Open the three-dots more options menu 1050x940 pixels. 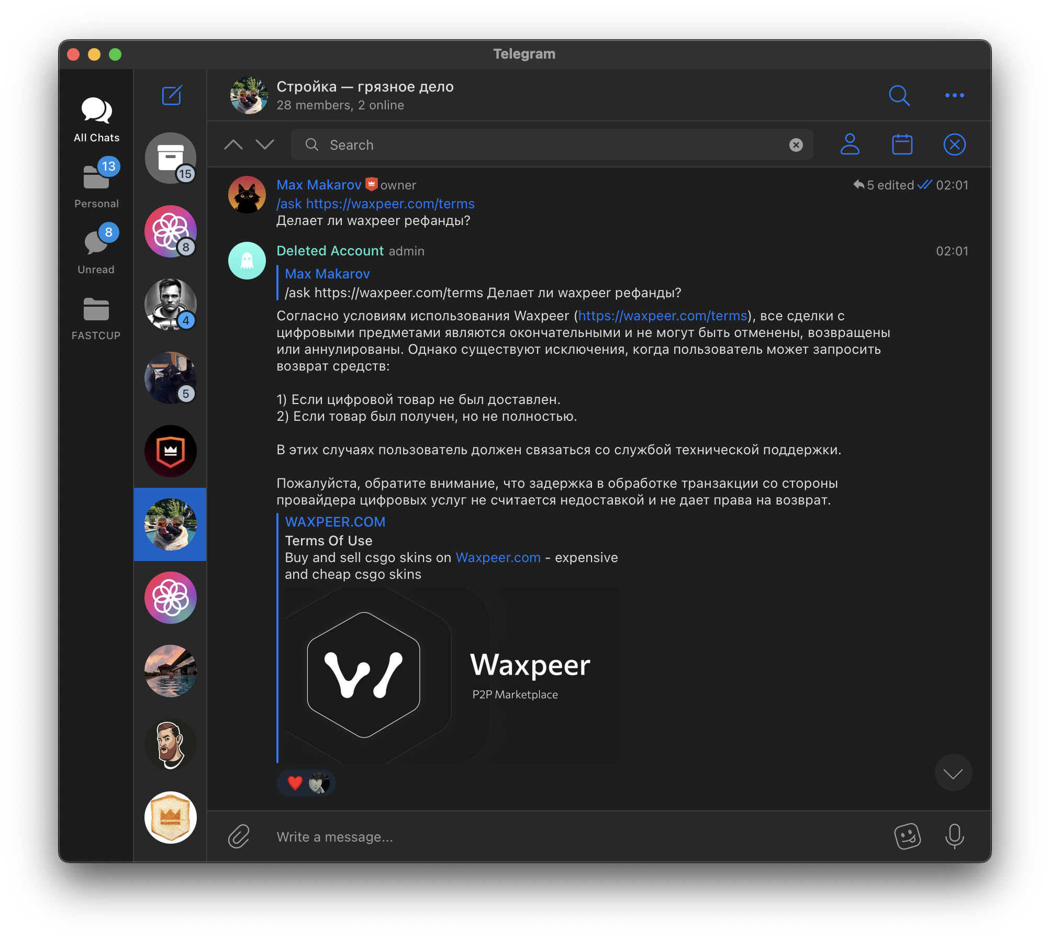954,95
